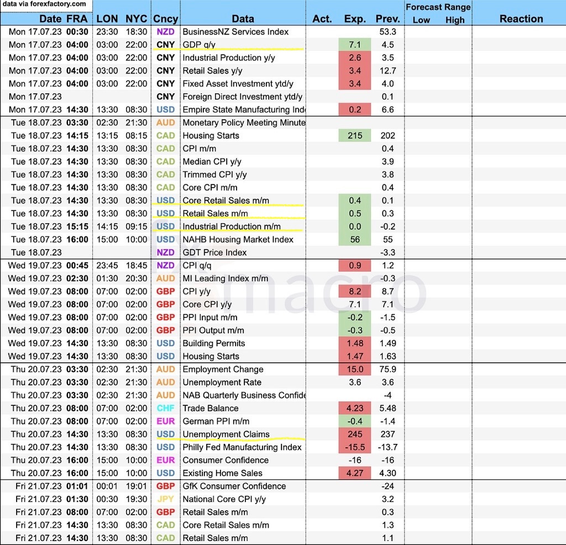Select the 0.5 expected value for USD Retail Sales
The width and height of the screenshot is (566, 545).
click(355, 214)
